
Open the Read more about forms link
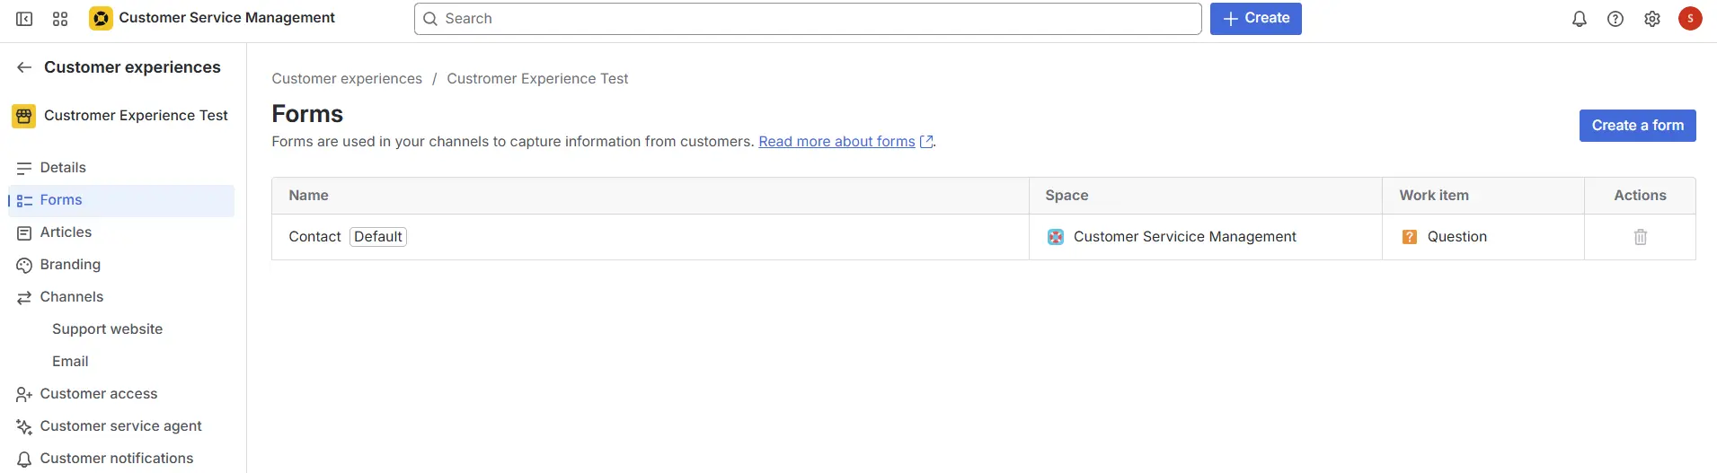click(x=836, y=142)
